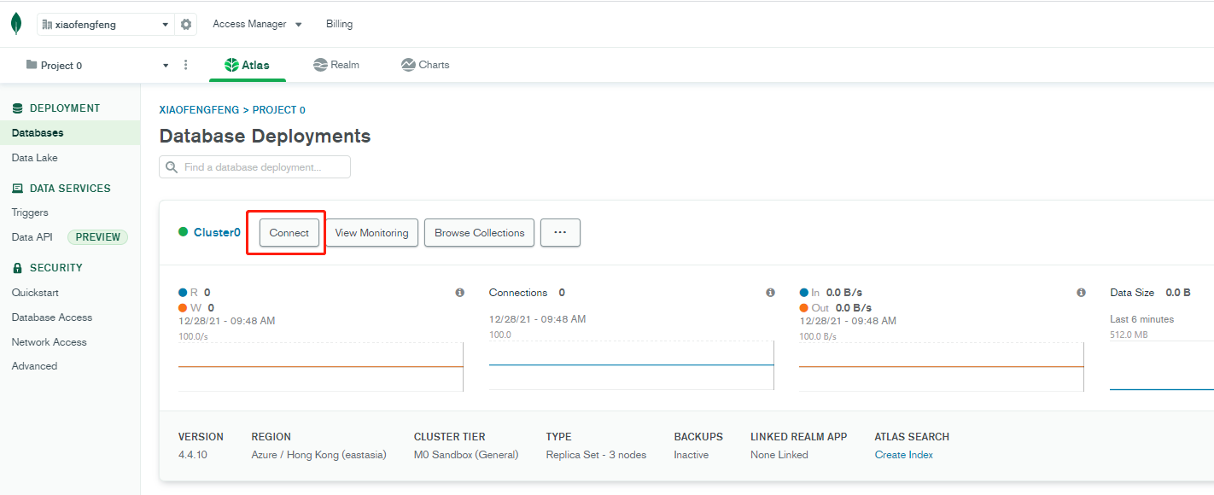
Task: Click the None Linked realm app text
Action: (779, 455)
